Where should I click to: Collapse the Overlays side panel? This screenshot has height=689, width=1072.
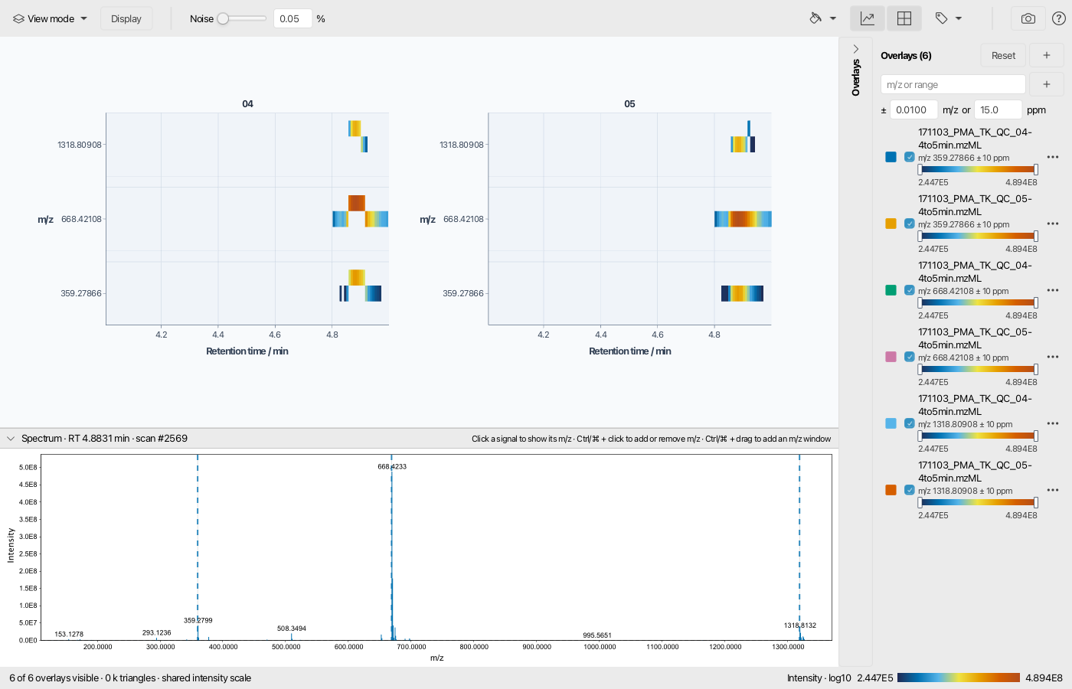[856, 49]
